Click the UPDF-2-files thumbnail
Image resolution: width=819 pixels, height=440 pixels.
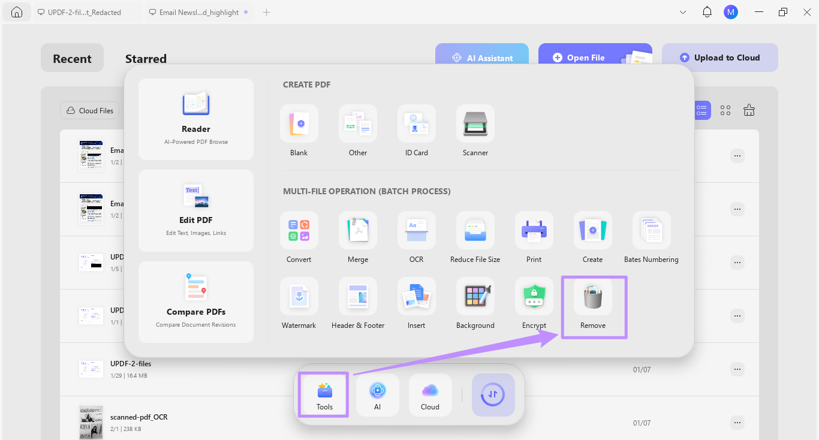[x=91, y=369]
